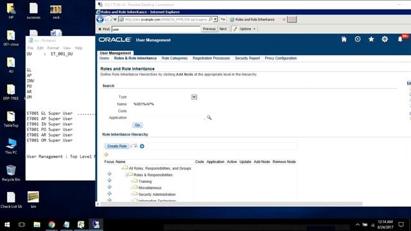Open the view dropdown beside Create Role
This screenshot has width=411, height=231.
coord(135,146)
